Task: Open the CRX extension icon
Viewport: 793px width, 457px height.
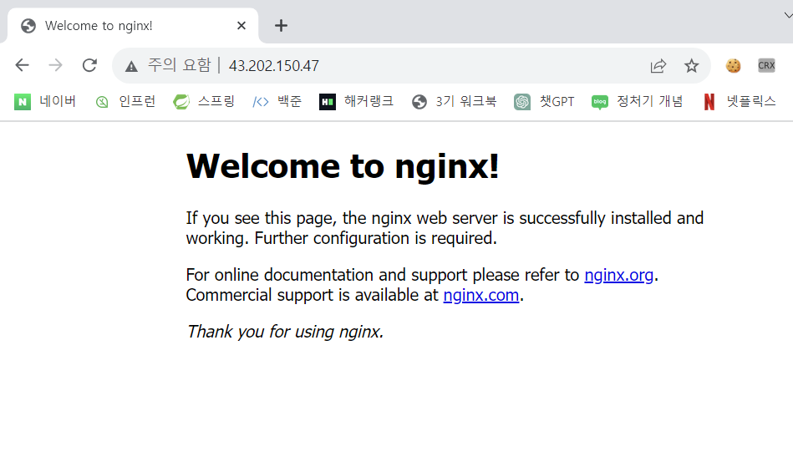Action: 766,65
